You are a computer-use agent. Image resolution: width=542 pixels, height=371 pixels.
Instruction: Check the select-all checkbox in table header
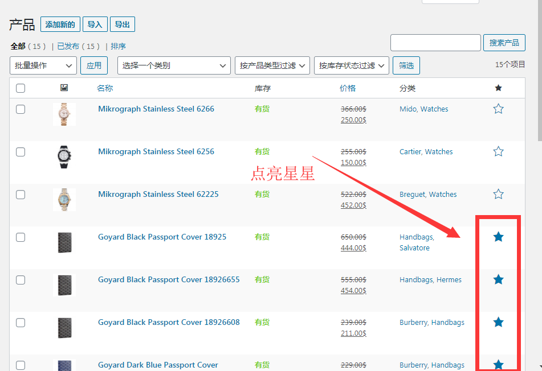21,88
